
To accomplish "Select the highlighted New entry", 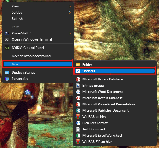I will click(38, 64).
